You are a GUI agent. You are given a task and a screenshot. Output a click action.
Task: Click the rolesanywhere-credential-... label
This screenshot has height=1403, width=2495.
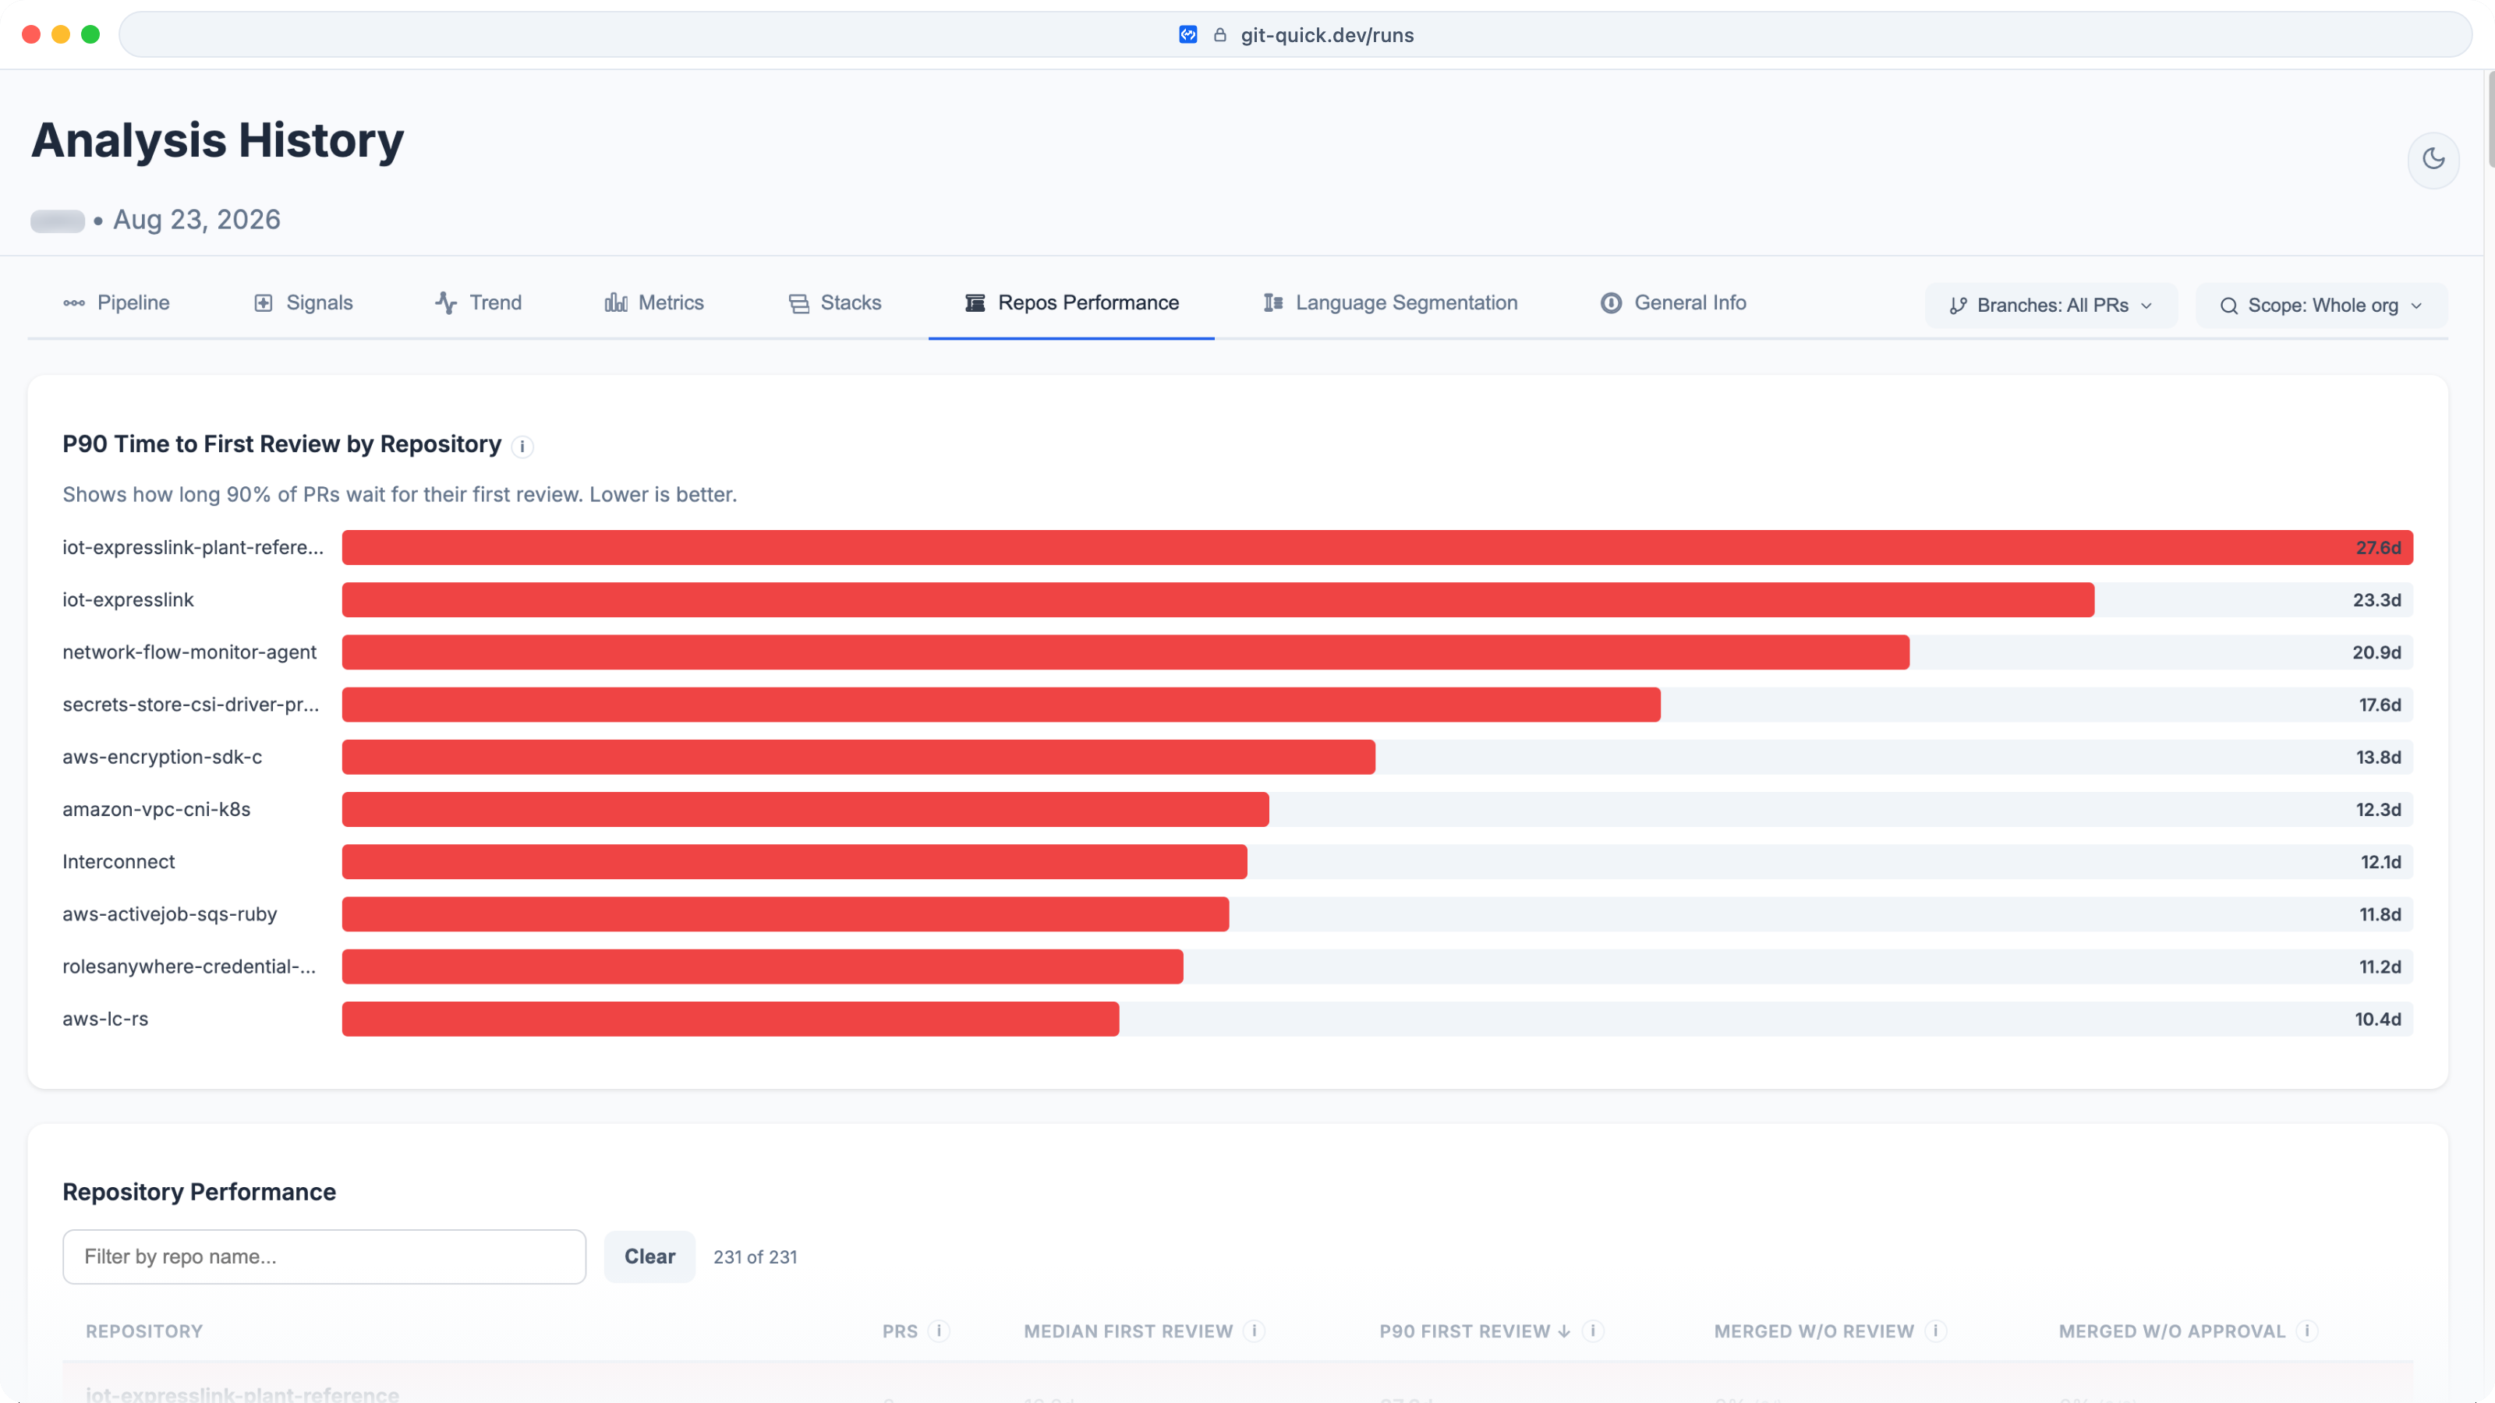189,966
